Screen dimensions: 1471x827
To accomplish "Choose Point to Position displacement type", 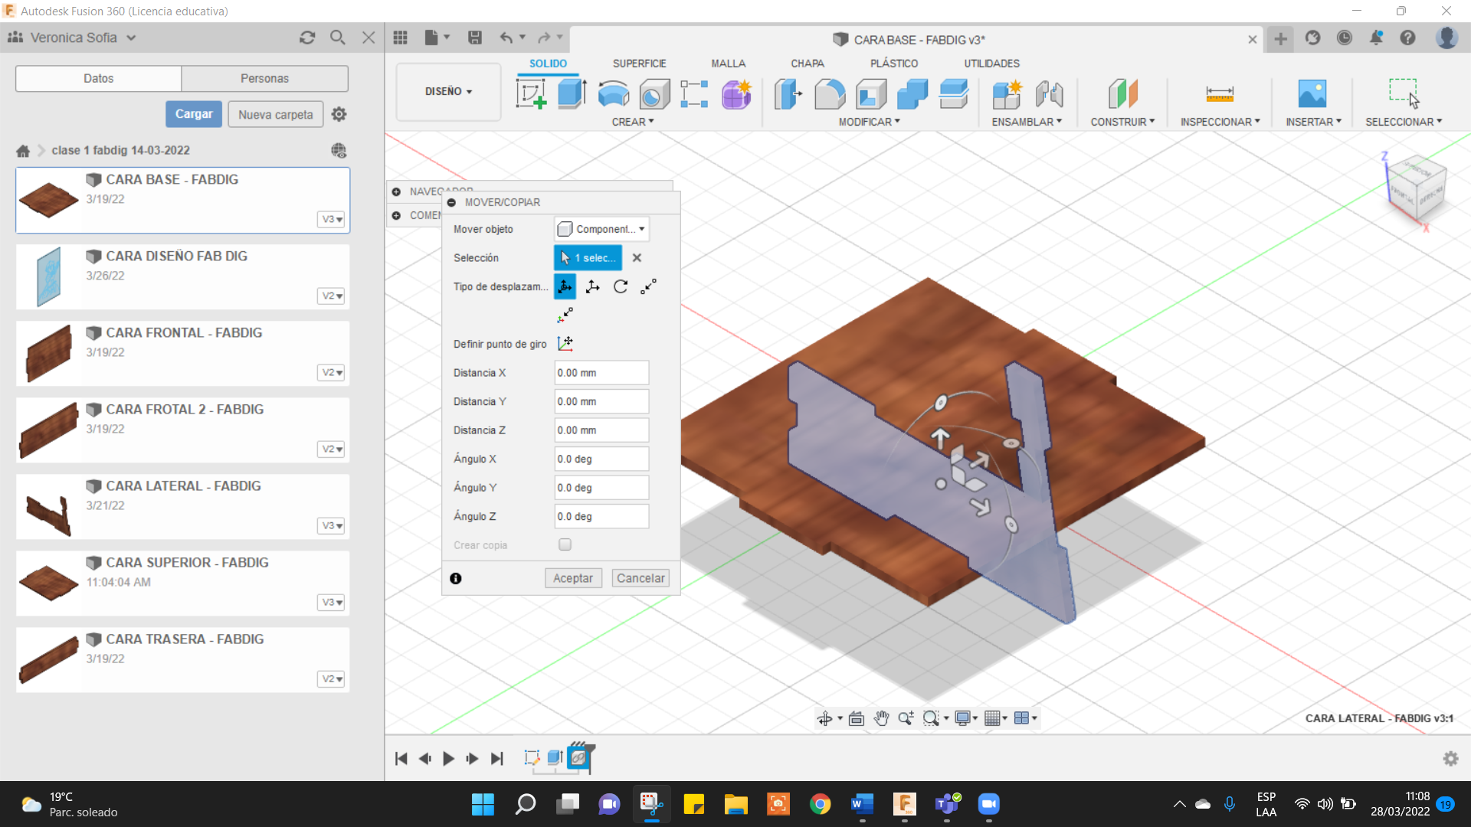I will (565, 315).
